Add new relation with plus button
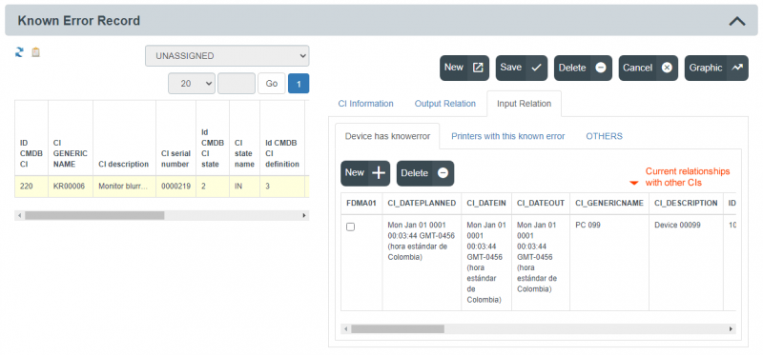 [x=365, y=173]
